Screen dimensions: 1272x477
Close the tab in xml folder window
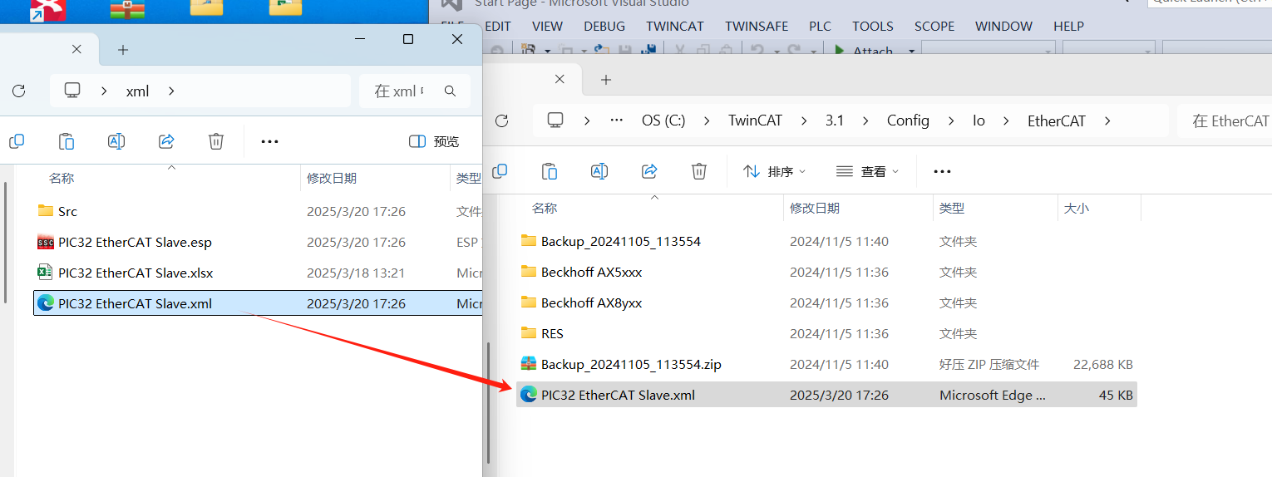coord(76,49)
